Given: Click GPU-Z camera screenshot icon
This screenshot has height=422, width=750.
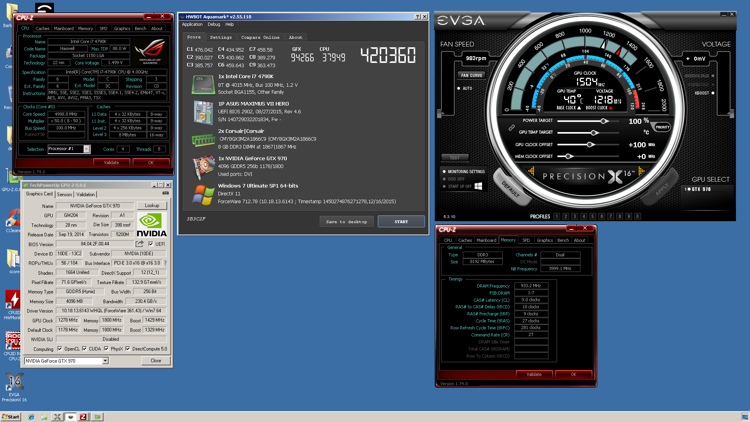Looking at the screenshot, I should click(x=166, y=193).
